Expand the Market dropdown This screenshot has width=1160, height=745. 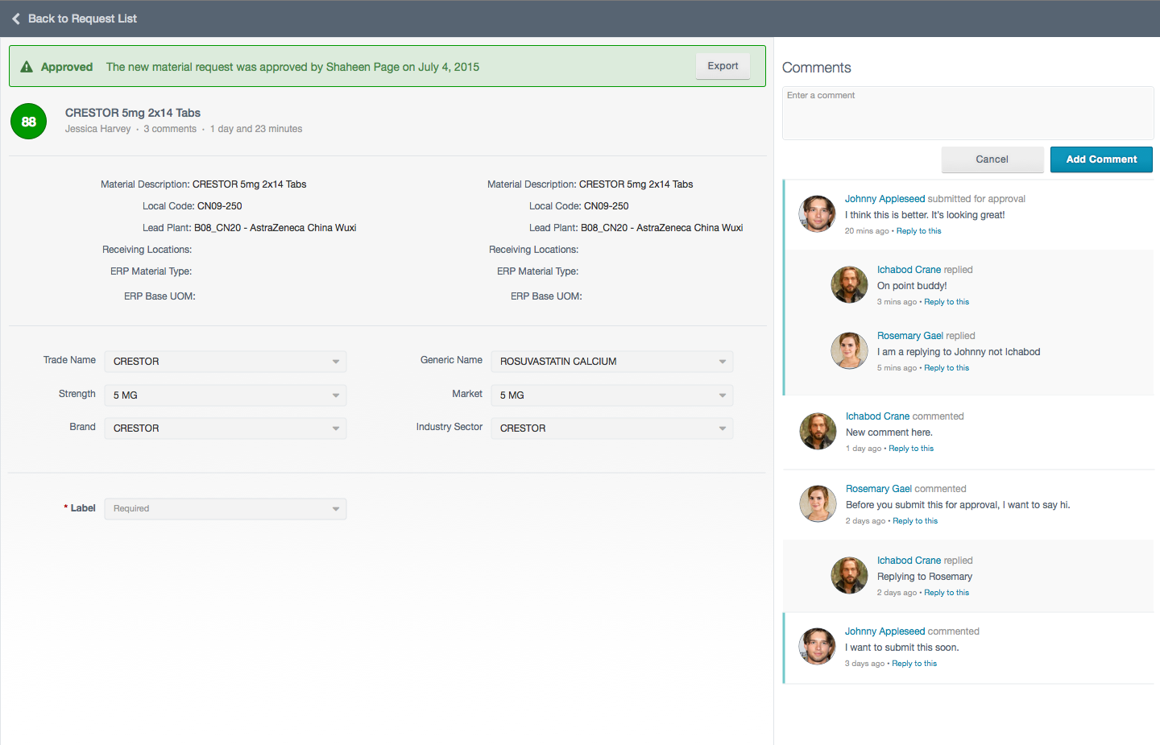click(x=612, y=395)
